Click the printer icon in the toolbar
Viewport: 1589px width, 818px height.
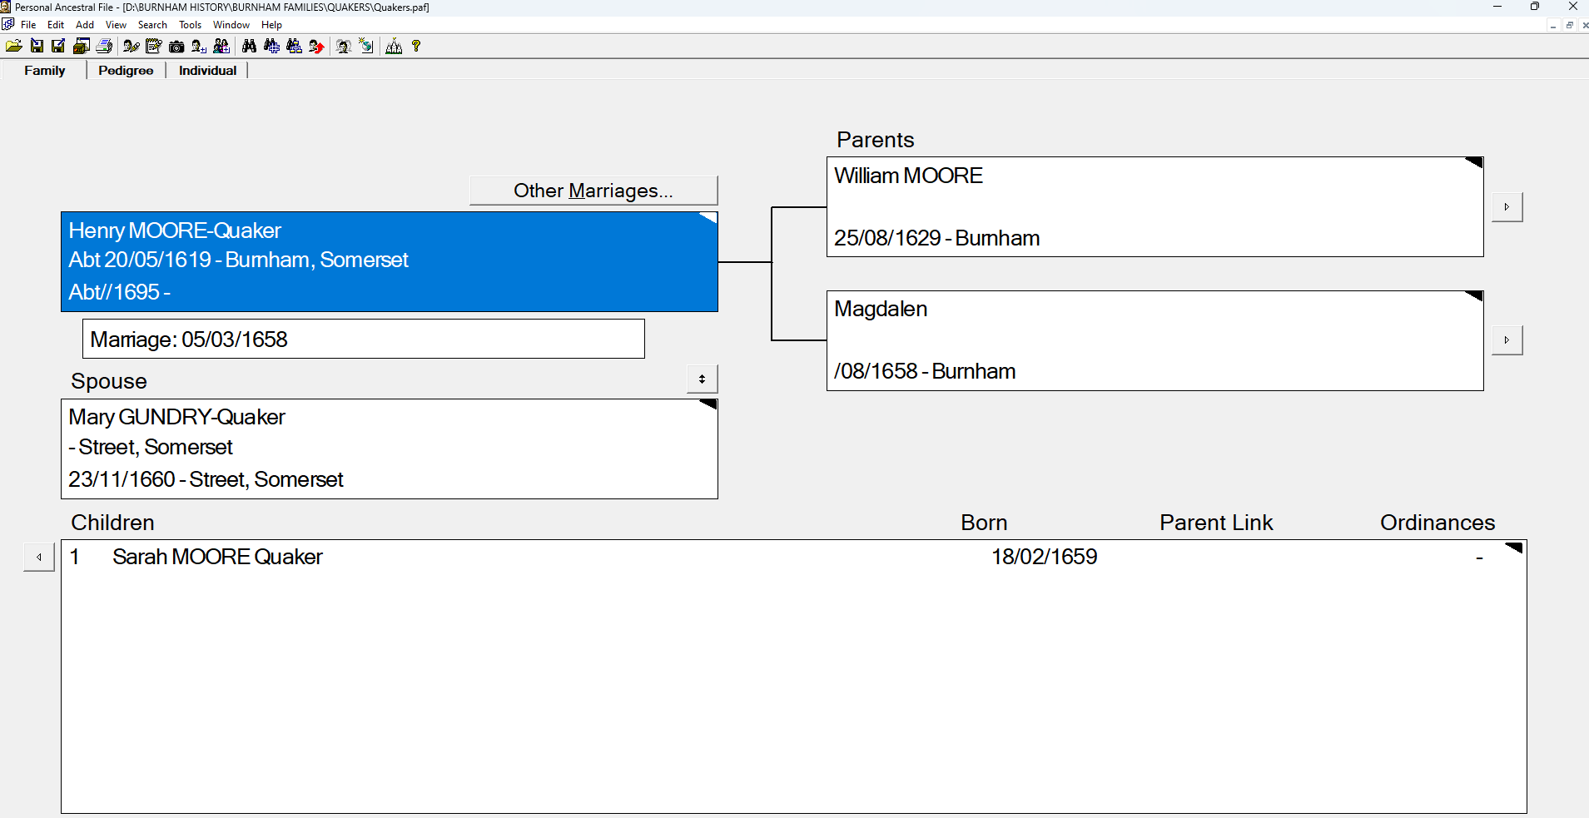point(104,47)
